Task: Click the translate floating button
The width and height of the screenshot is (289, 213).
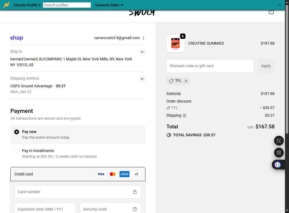Action: (x=279, y=141)
